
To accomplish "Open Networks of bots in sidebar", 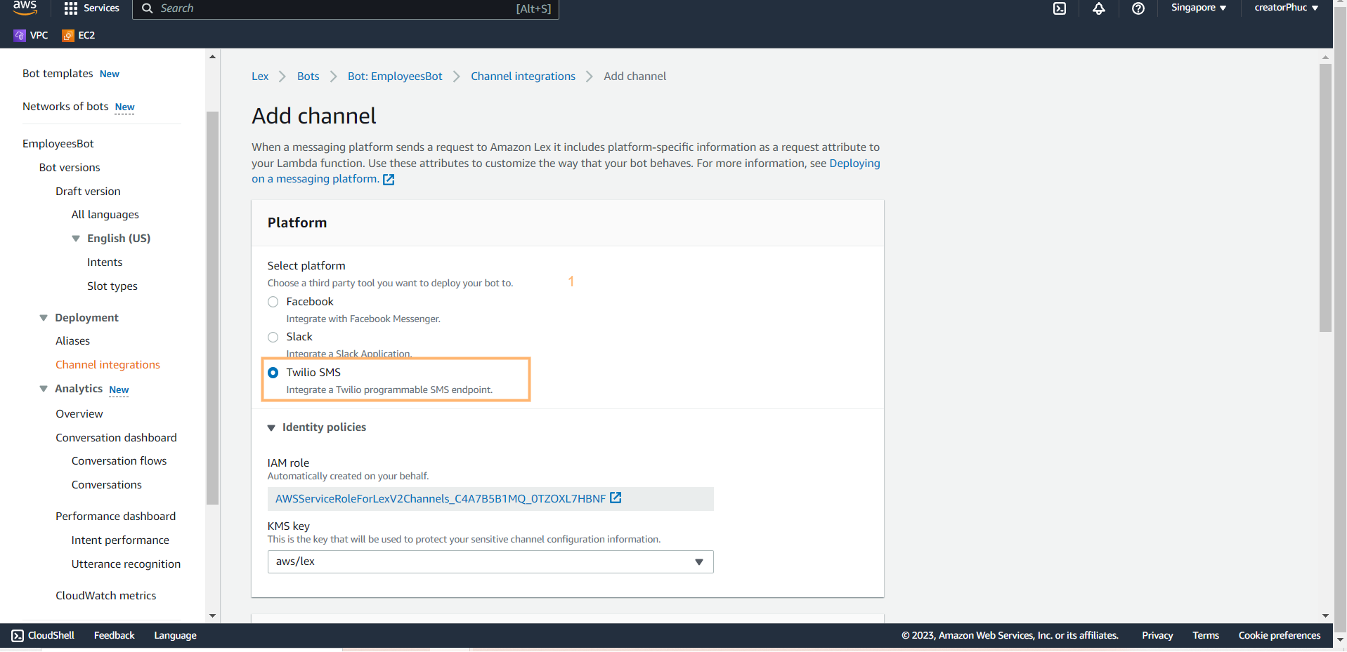I will [x=65, y=107].
